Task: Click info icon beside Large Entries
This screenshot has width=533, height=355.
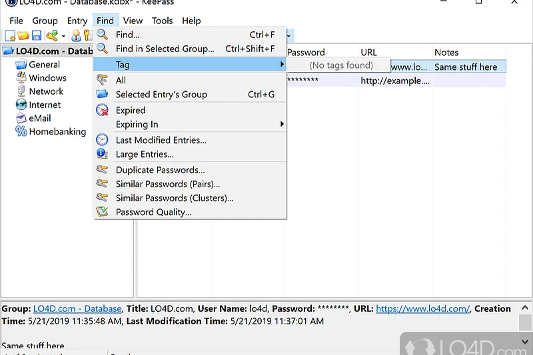Action: click(x=102, y=154)
